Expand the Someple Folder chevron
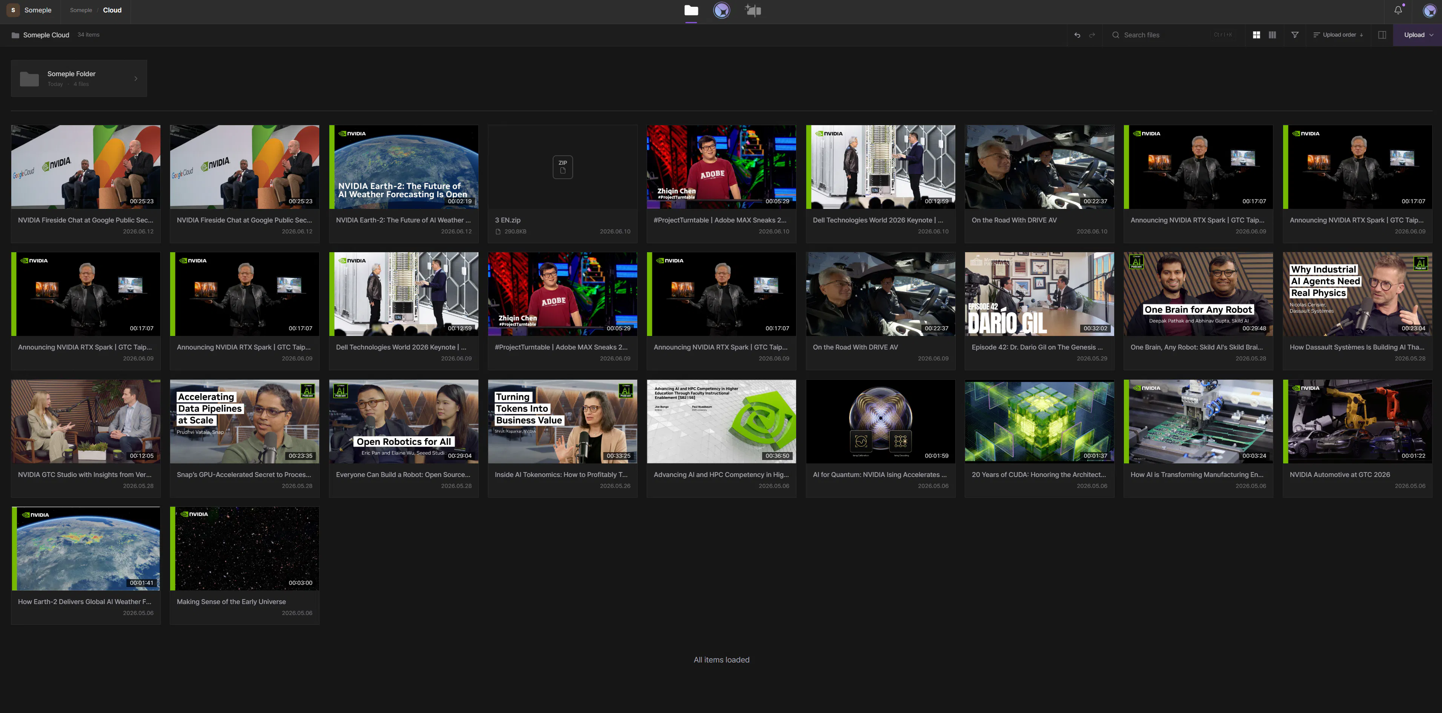 136,78
